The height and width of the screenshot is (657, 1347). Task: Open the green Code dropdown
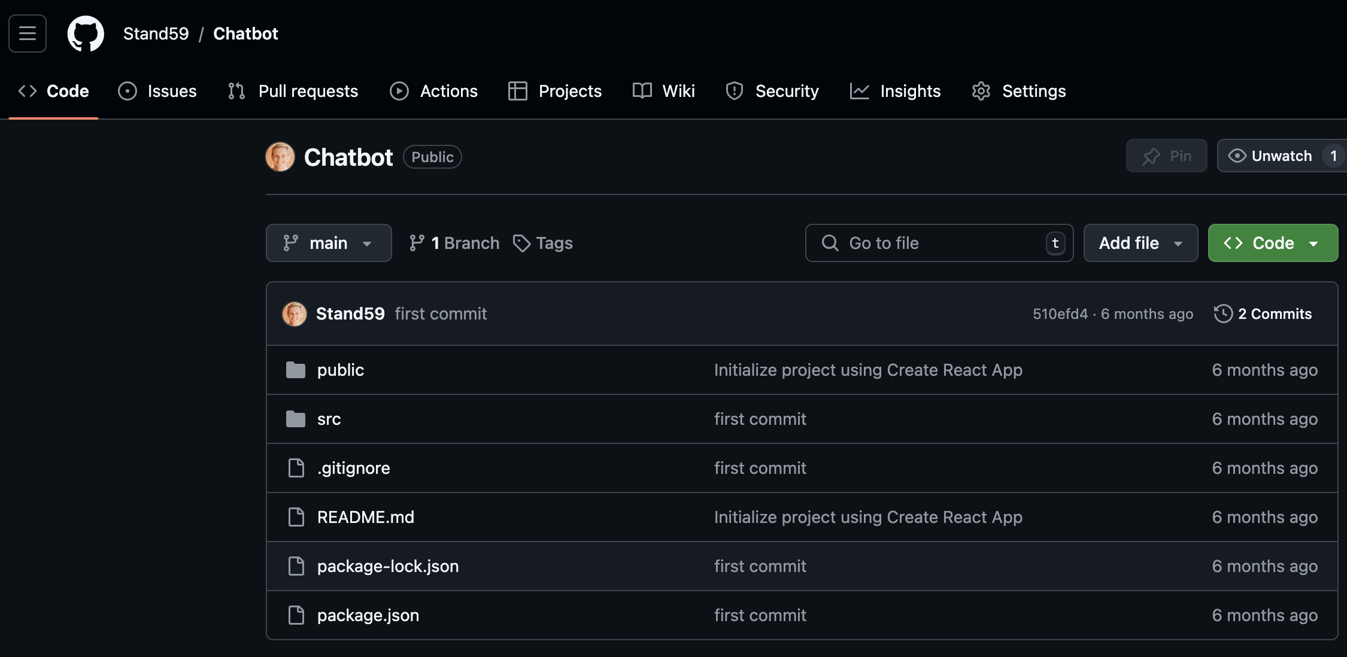pyautogui.click(x=1273, y=243)
